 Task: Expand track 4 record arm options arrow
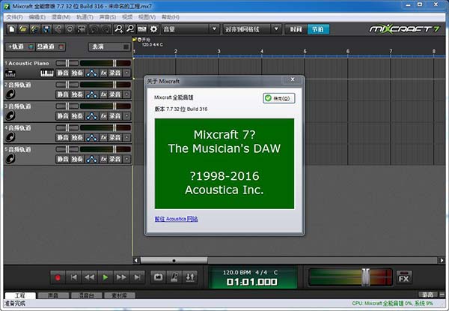[x=127, y=138]
